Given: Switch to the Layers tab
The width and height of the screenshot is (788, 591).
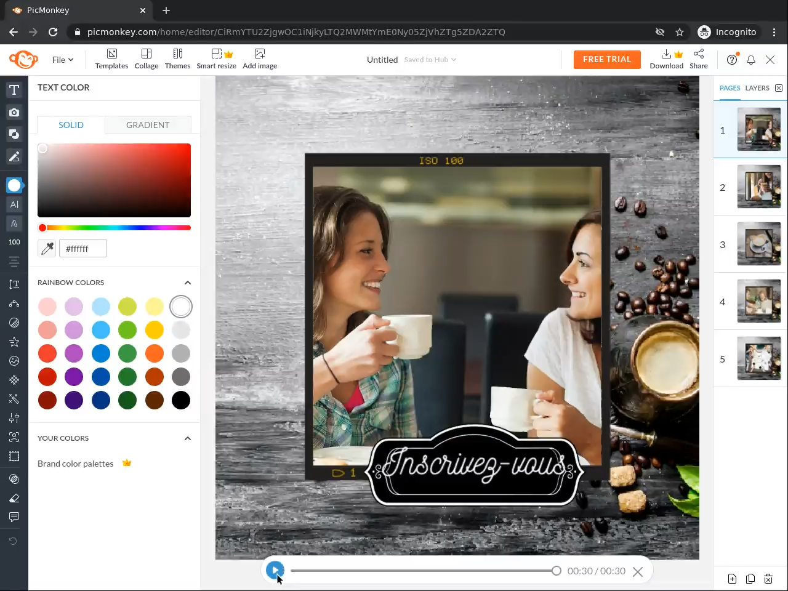Looking at the screenshot, I should (x=757, y=88).
